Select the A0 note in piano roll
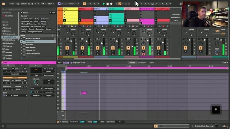The image size is (230, 129). 84,93
